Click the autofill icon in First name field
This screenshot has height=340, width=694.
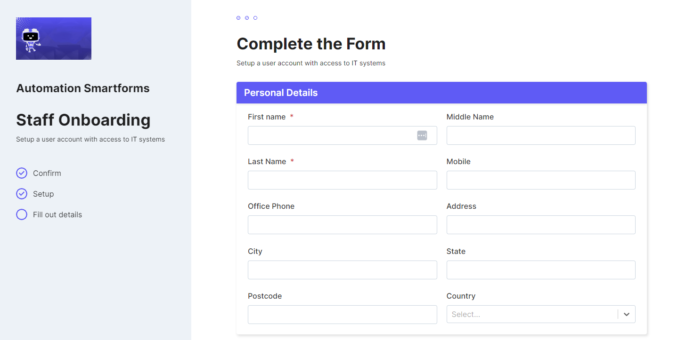pyautogui.click(x=422, y=135)
